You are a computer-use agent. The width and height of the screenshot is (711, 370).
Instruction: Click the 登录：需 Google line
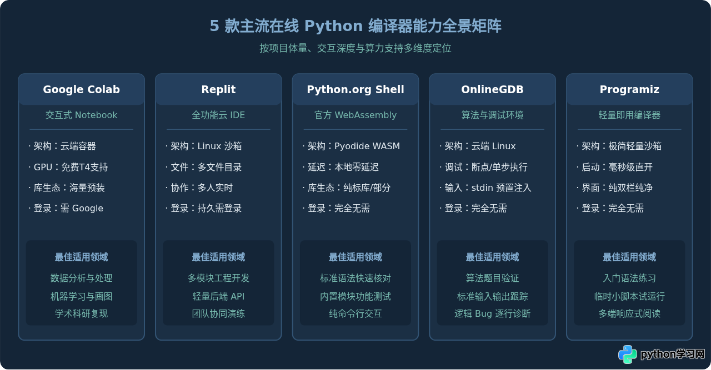coord(66,209)
